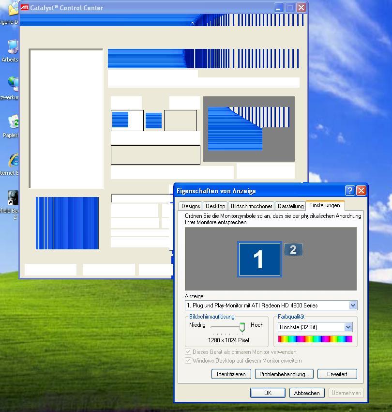Close the Eigenschaften von Anzeige dialog
The height and width of the screenshot is (412, 392).
361,190
